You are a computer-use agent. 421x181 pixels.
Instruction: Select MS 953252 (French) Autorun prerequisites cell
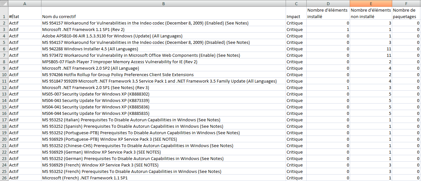coord(163,172)
